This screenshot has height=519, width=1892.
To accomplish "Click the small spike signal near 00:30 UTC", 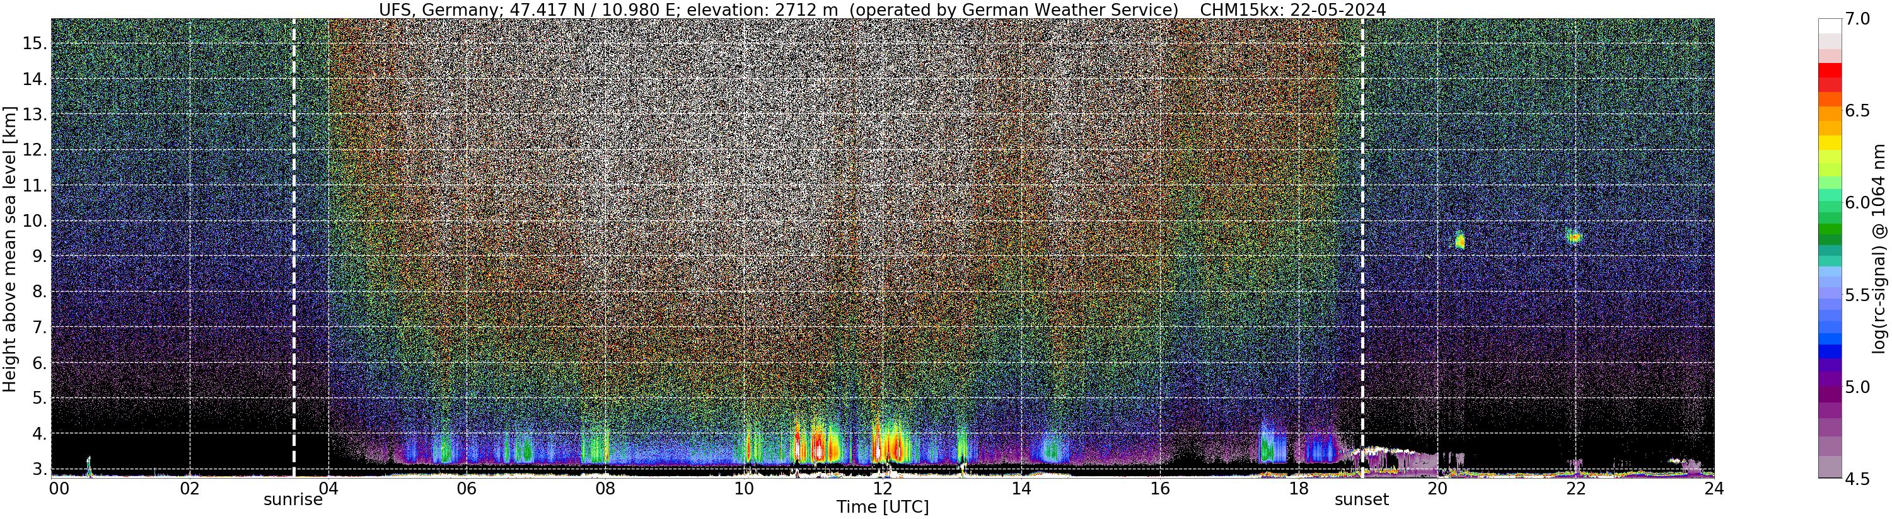I will pyautogui.click(x=89, y=465).
